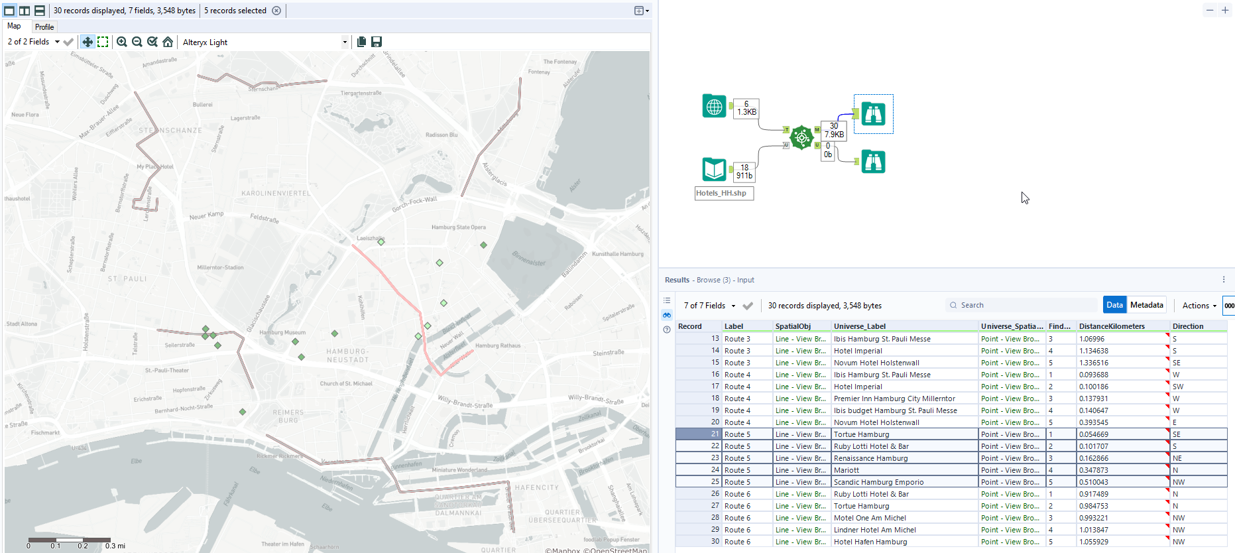Save the map with the disk icon
The width and height of the screenshot is (1235, 553).
point(377,42)
